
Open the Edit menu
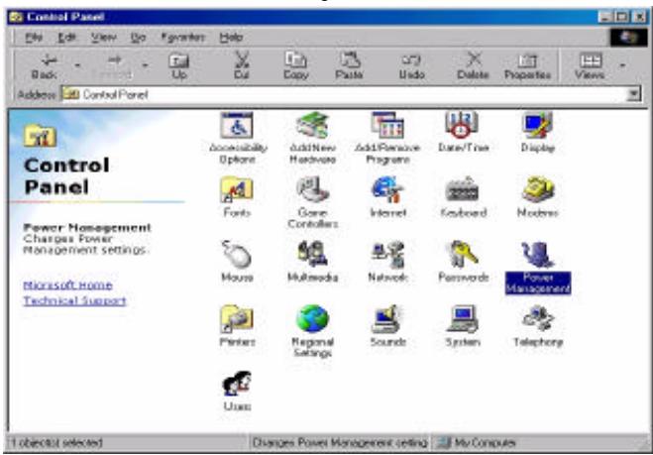pos(66,38)
